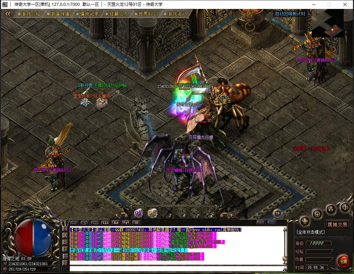Image resolution: width=354 pixels, height=274 pixels.
Task: Click the sixth chat toolbar icon
Action: pyautogui.click(x=126, y=222)
